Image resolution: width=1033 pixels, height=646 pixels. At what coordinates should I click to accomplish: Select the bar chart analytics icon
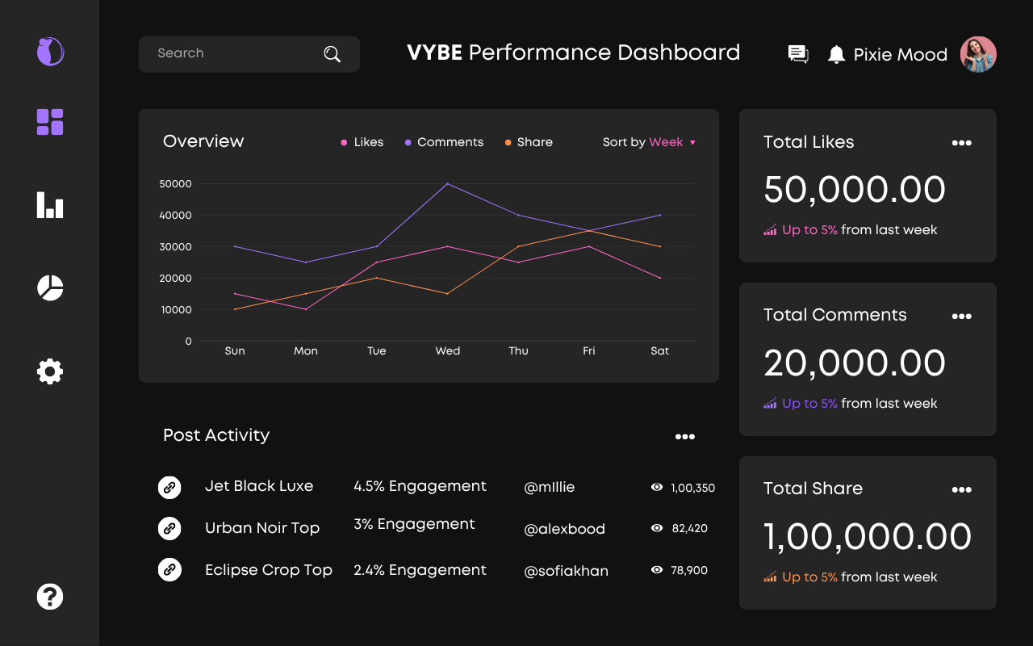49,206
